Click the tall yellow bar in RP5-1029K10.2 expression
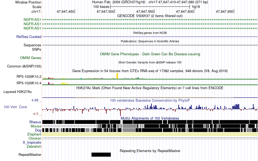This screenshot has width=258, height=161. pos(117,76)
